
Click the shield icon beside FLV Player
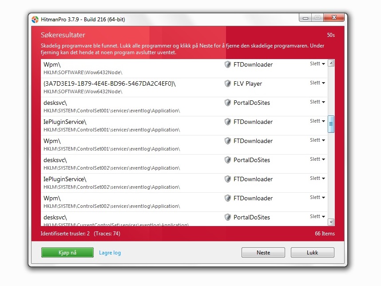click(x=227, y=83)
